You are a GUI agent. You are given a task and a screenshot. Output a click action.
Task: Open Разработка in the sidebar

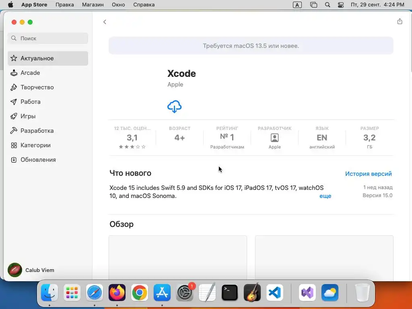[x=48, y=131]
